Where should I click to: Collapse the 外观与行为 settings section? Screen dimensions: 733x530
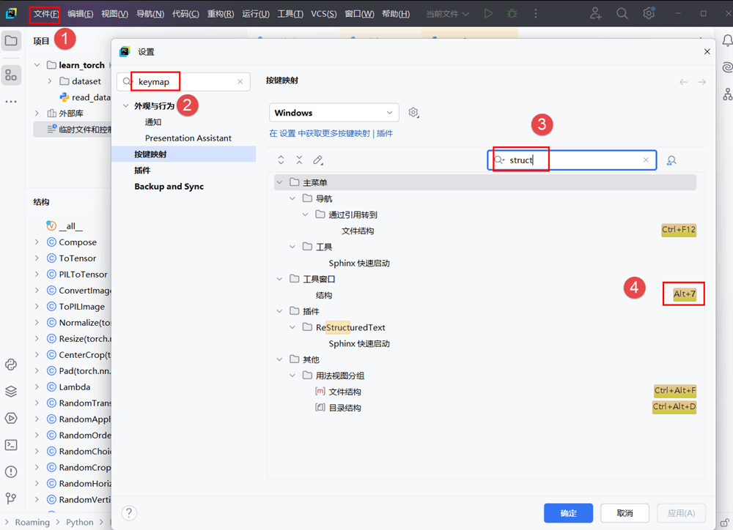tap(124, 106)
